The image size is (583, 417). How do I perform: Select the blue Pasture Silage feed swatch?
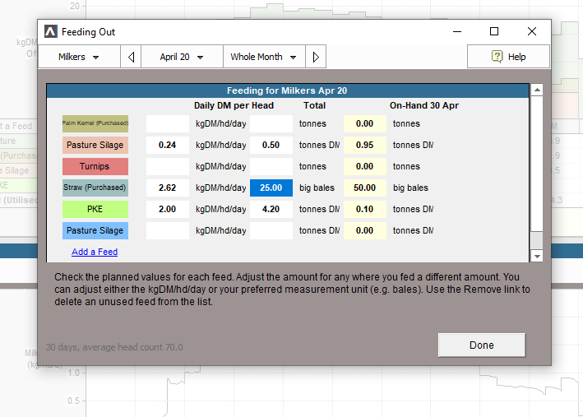95,230
